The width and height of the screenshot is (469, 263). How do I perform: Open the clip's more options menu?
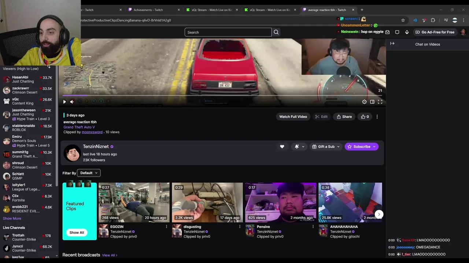coord(377,117)
